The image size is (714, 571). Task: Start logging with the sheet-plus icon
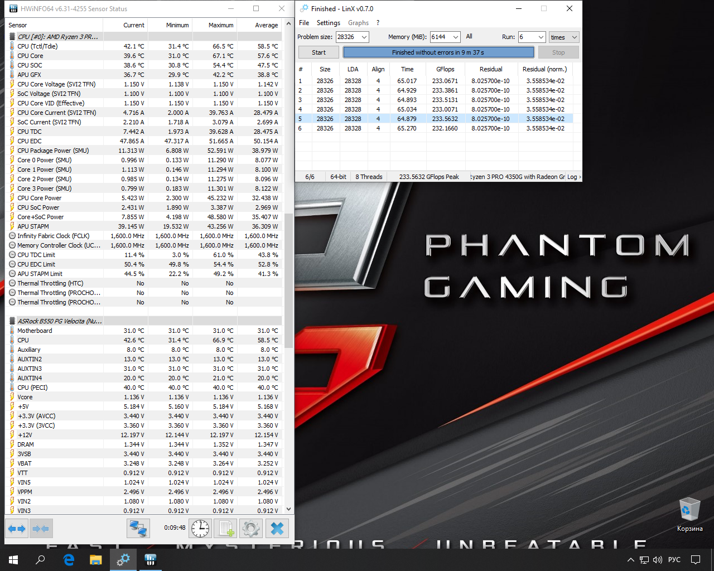tap(226, 528)
